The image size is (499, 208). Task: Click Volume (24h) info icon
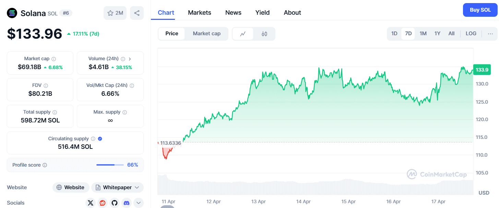123,59
